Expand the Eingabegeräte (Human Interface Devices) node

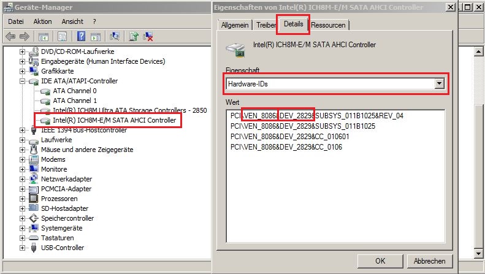point(22,61)
